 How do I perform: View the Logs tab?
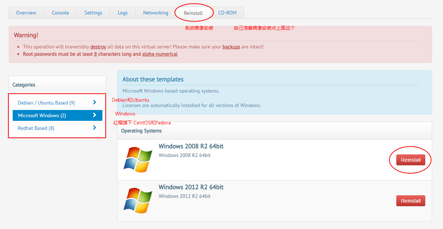(123, 13)
